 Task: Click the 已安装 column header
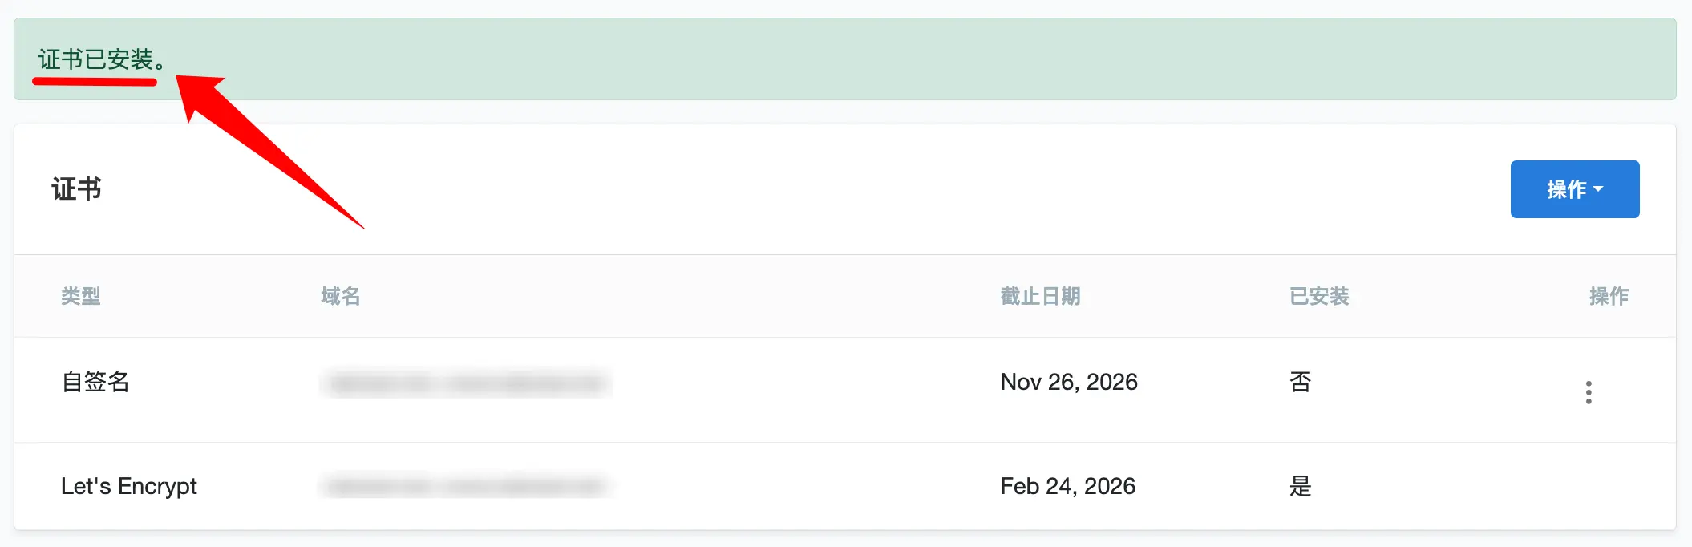(x=1318, y=296)
